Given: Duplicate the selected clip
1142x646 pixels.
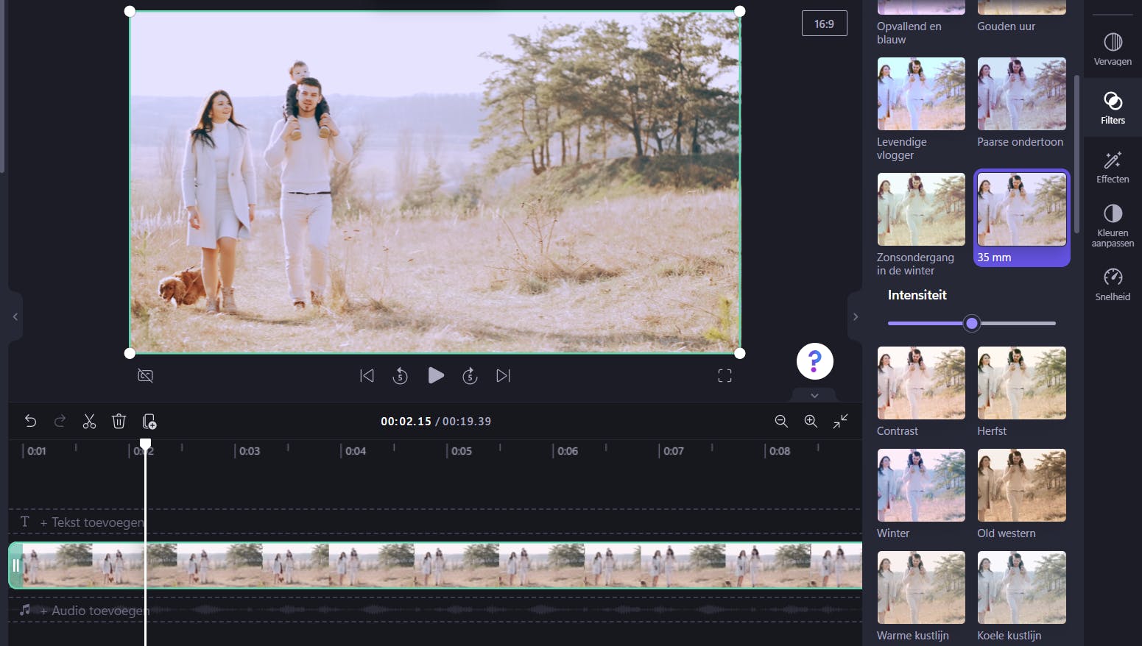Looking at the screenshot, I should (149, 421).
